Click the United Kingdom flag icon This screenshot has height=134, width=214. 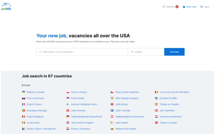click(x=68, y=123)
